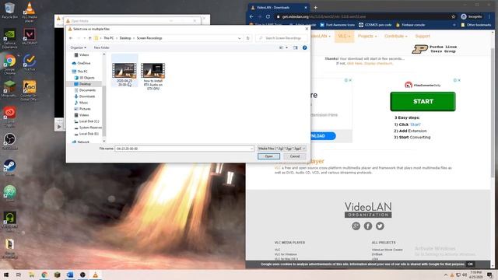This screenshot has height=280, width=498.
Task: Click the Cancel button in file dialog
Action: pos(295,156)
